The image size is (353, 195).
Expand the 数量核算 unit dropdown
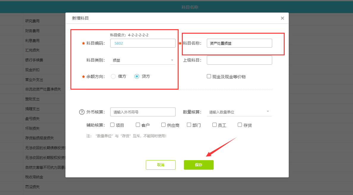point(239,112)
